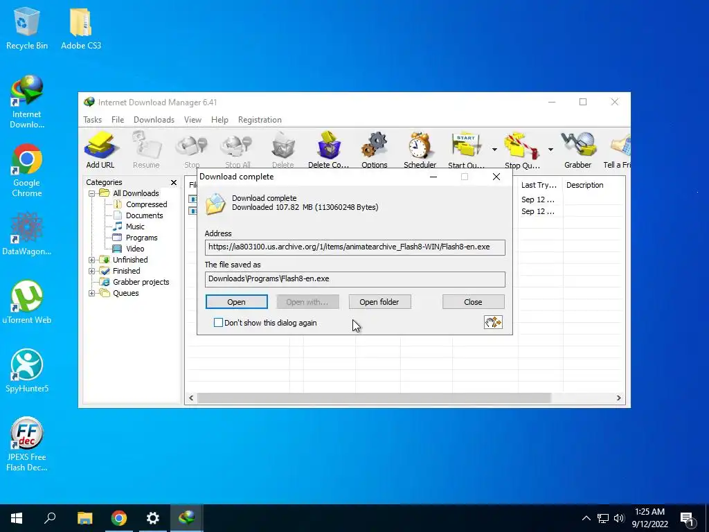This screenshot has width=709, height=532.
Task: Click the Address URL field
Action: tap(355, 247)
